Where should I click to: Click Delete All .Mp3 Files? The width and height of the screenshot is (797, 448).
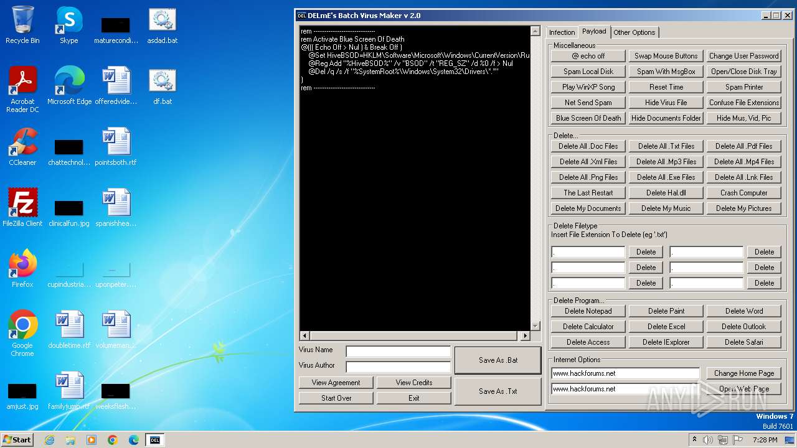[x=666, y=162]
